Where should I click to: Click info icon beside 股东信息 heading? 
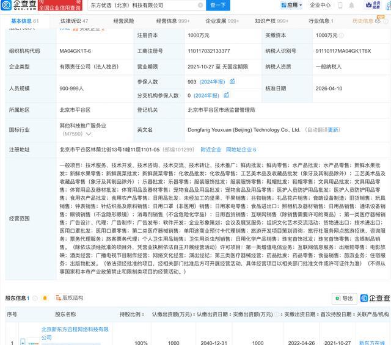[x=35, y=298]
